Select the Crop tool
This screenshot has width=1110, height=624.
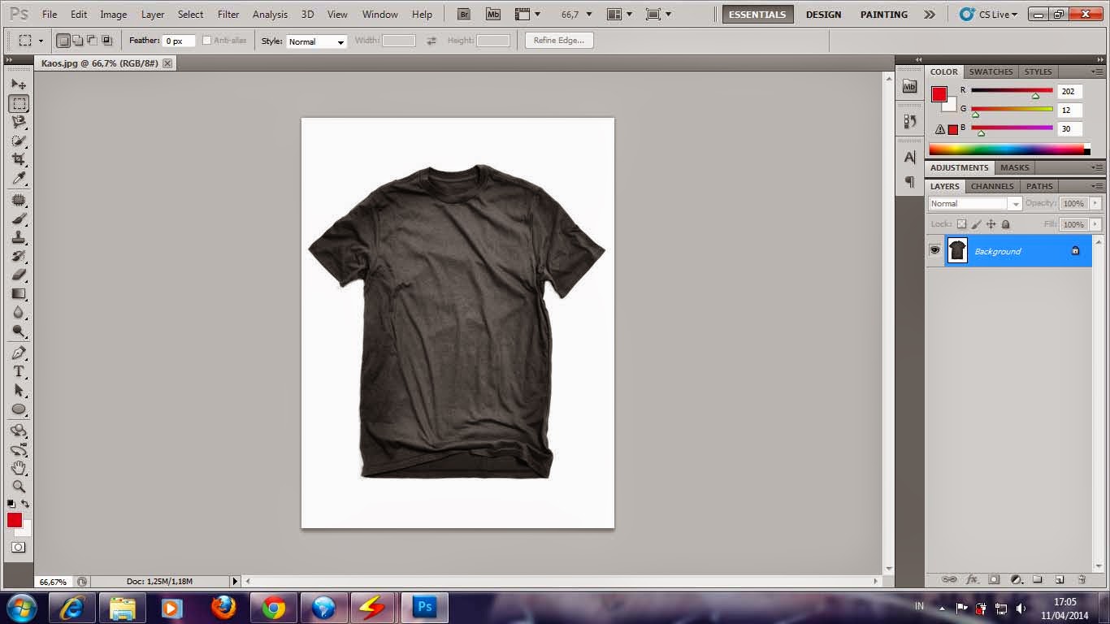[x=19, y=159]
